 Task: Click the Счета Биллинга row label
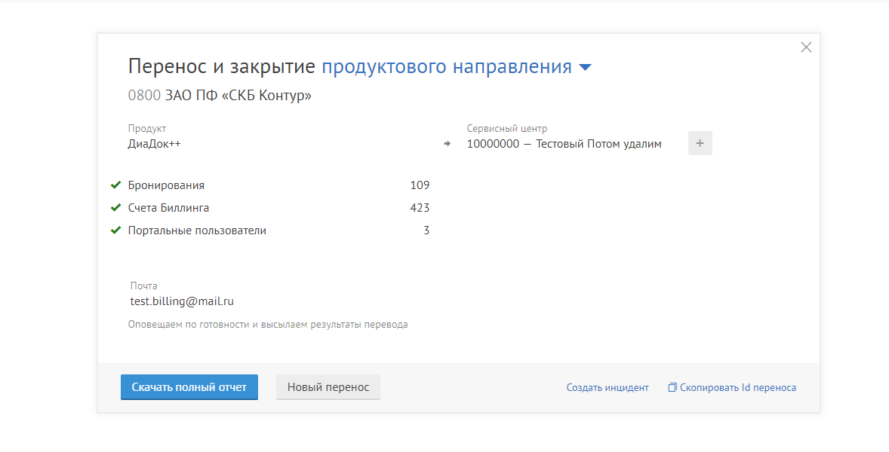point(168,208)
